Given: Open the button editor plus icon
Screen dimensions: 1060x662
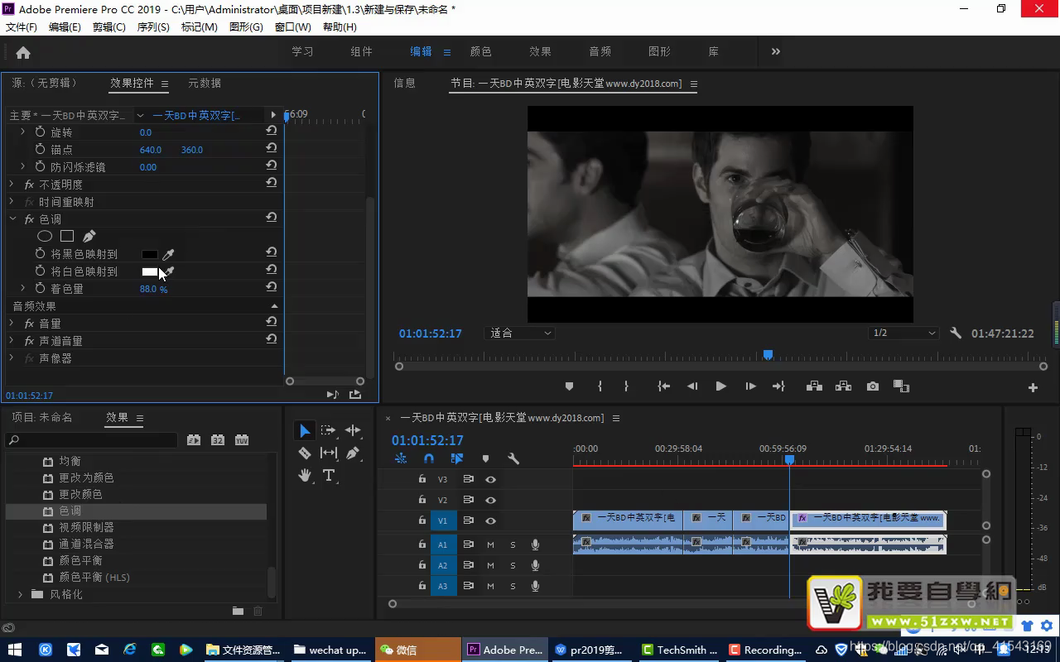Looking at the screenshot, I should pos(1033,387).
